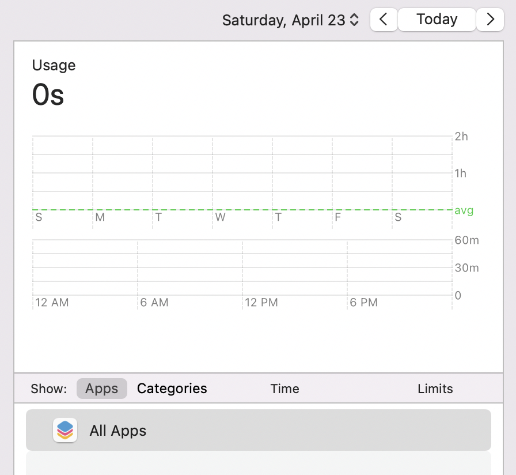516x475 pixels.
Task: Click the Limits column header
Action: pyautogui.click(x=435, y=389)
